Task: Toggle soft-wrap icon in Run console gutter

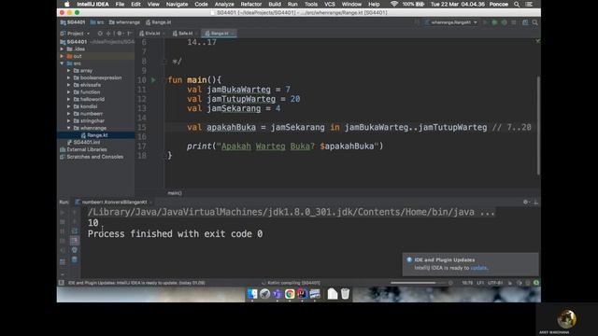Action: (75, 231)
